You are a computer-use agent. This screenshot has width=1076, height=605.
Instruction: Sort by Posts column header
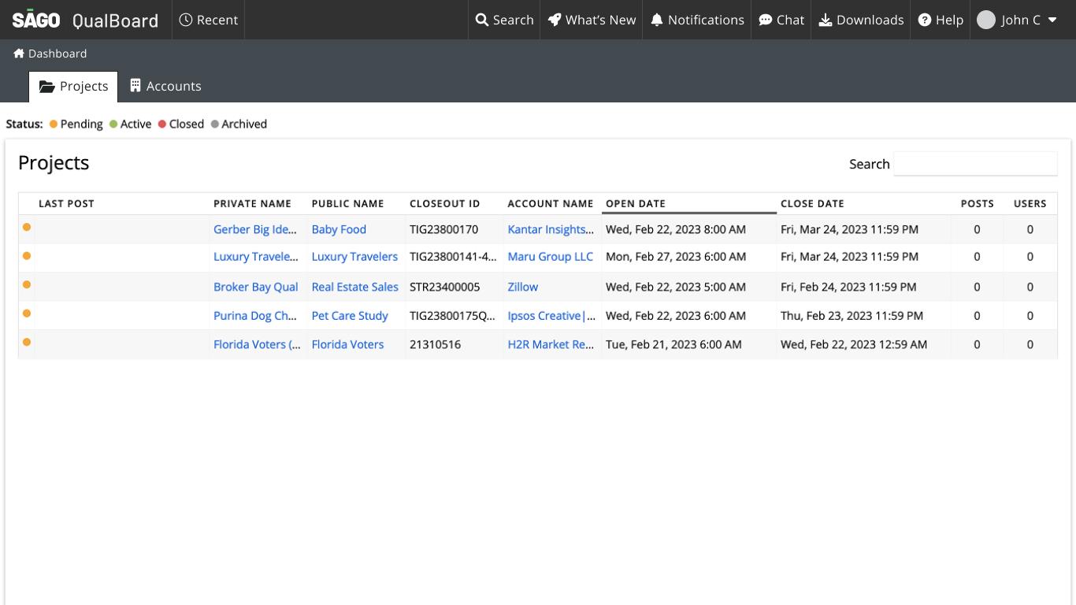pyautogui.click(x=977, y=203)
